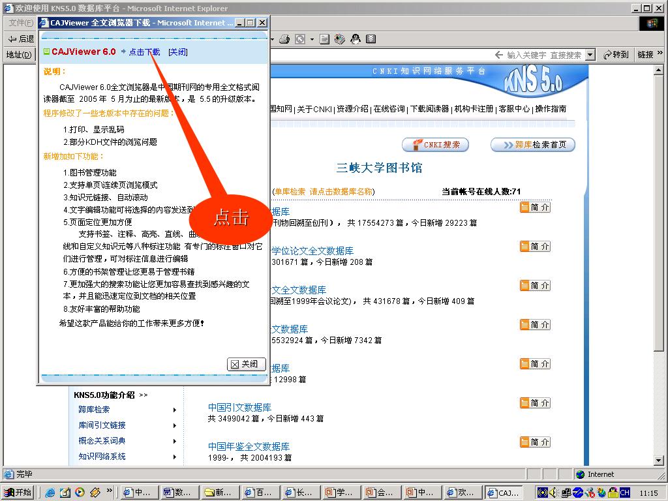The height and width of the screenshot is (501, 668).
Task: Click the full-screen resize toolbar icon
Action: point(300,39)
